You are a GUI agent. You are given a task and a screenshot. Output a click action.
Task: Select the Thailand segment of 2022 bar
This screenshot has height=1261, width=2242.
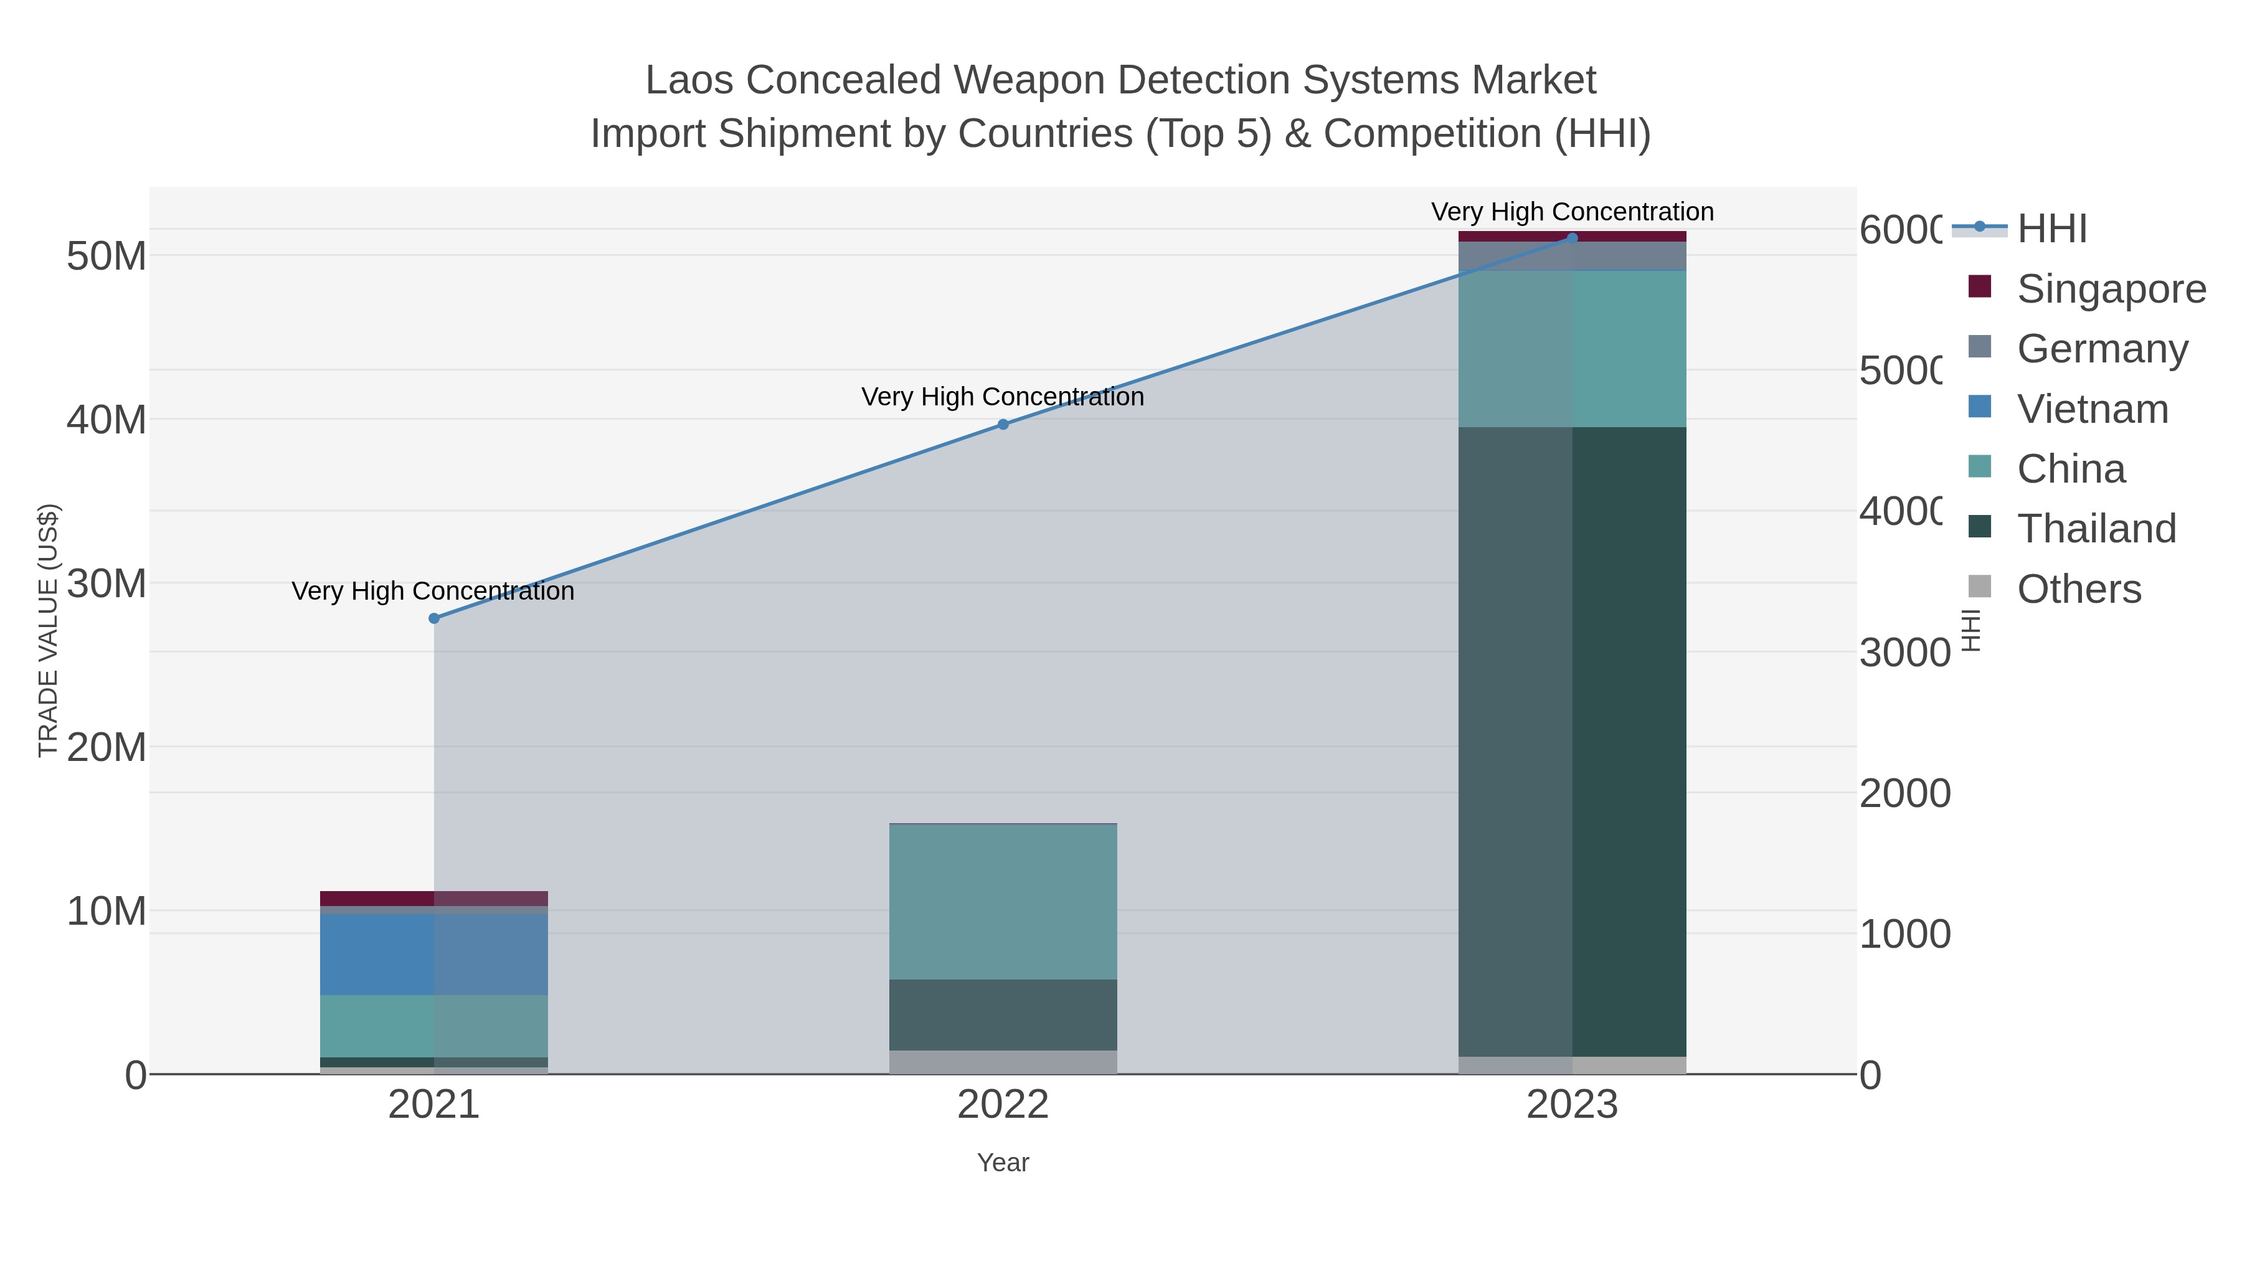pyautogui.click(x=1003, y=1016)
